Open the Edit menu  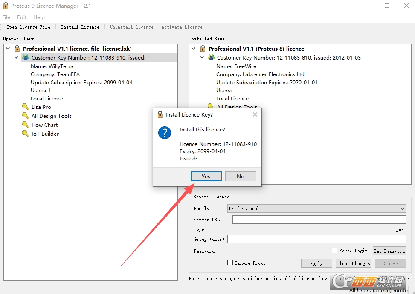[22, 17]
